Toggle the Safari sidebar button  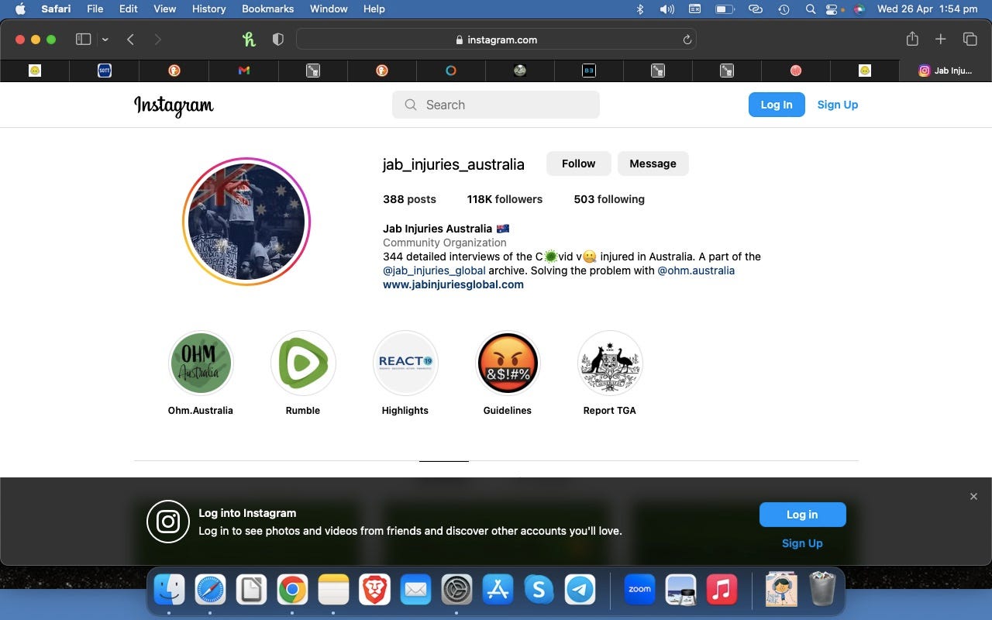tap(83, 40)
